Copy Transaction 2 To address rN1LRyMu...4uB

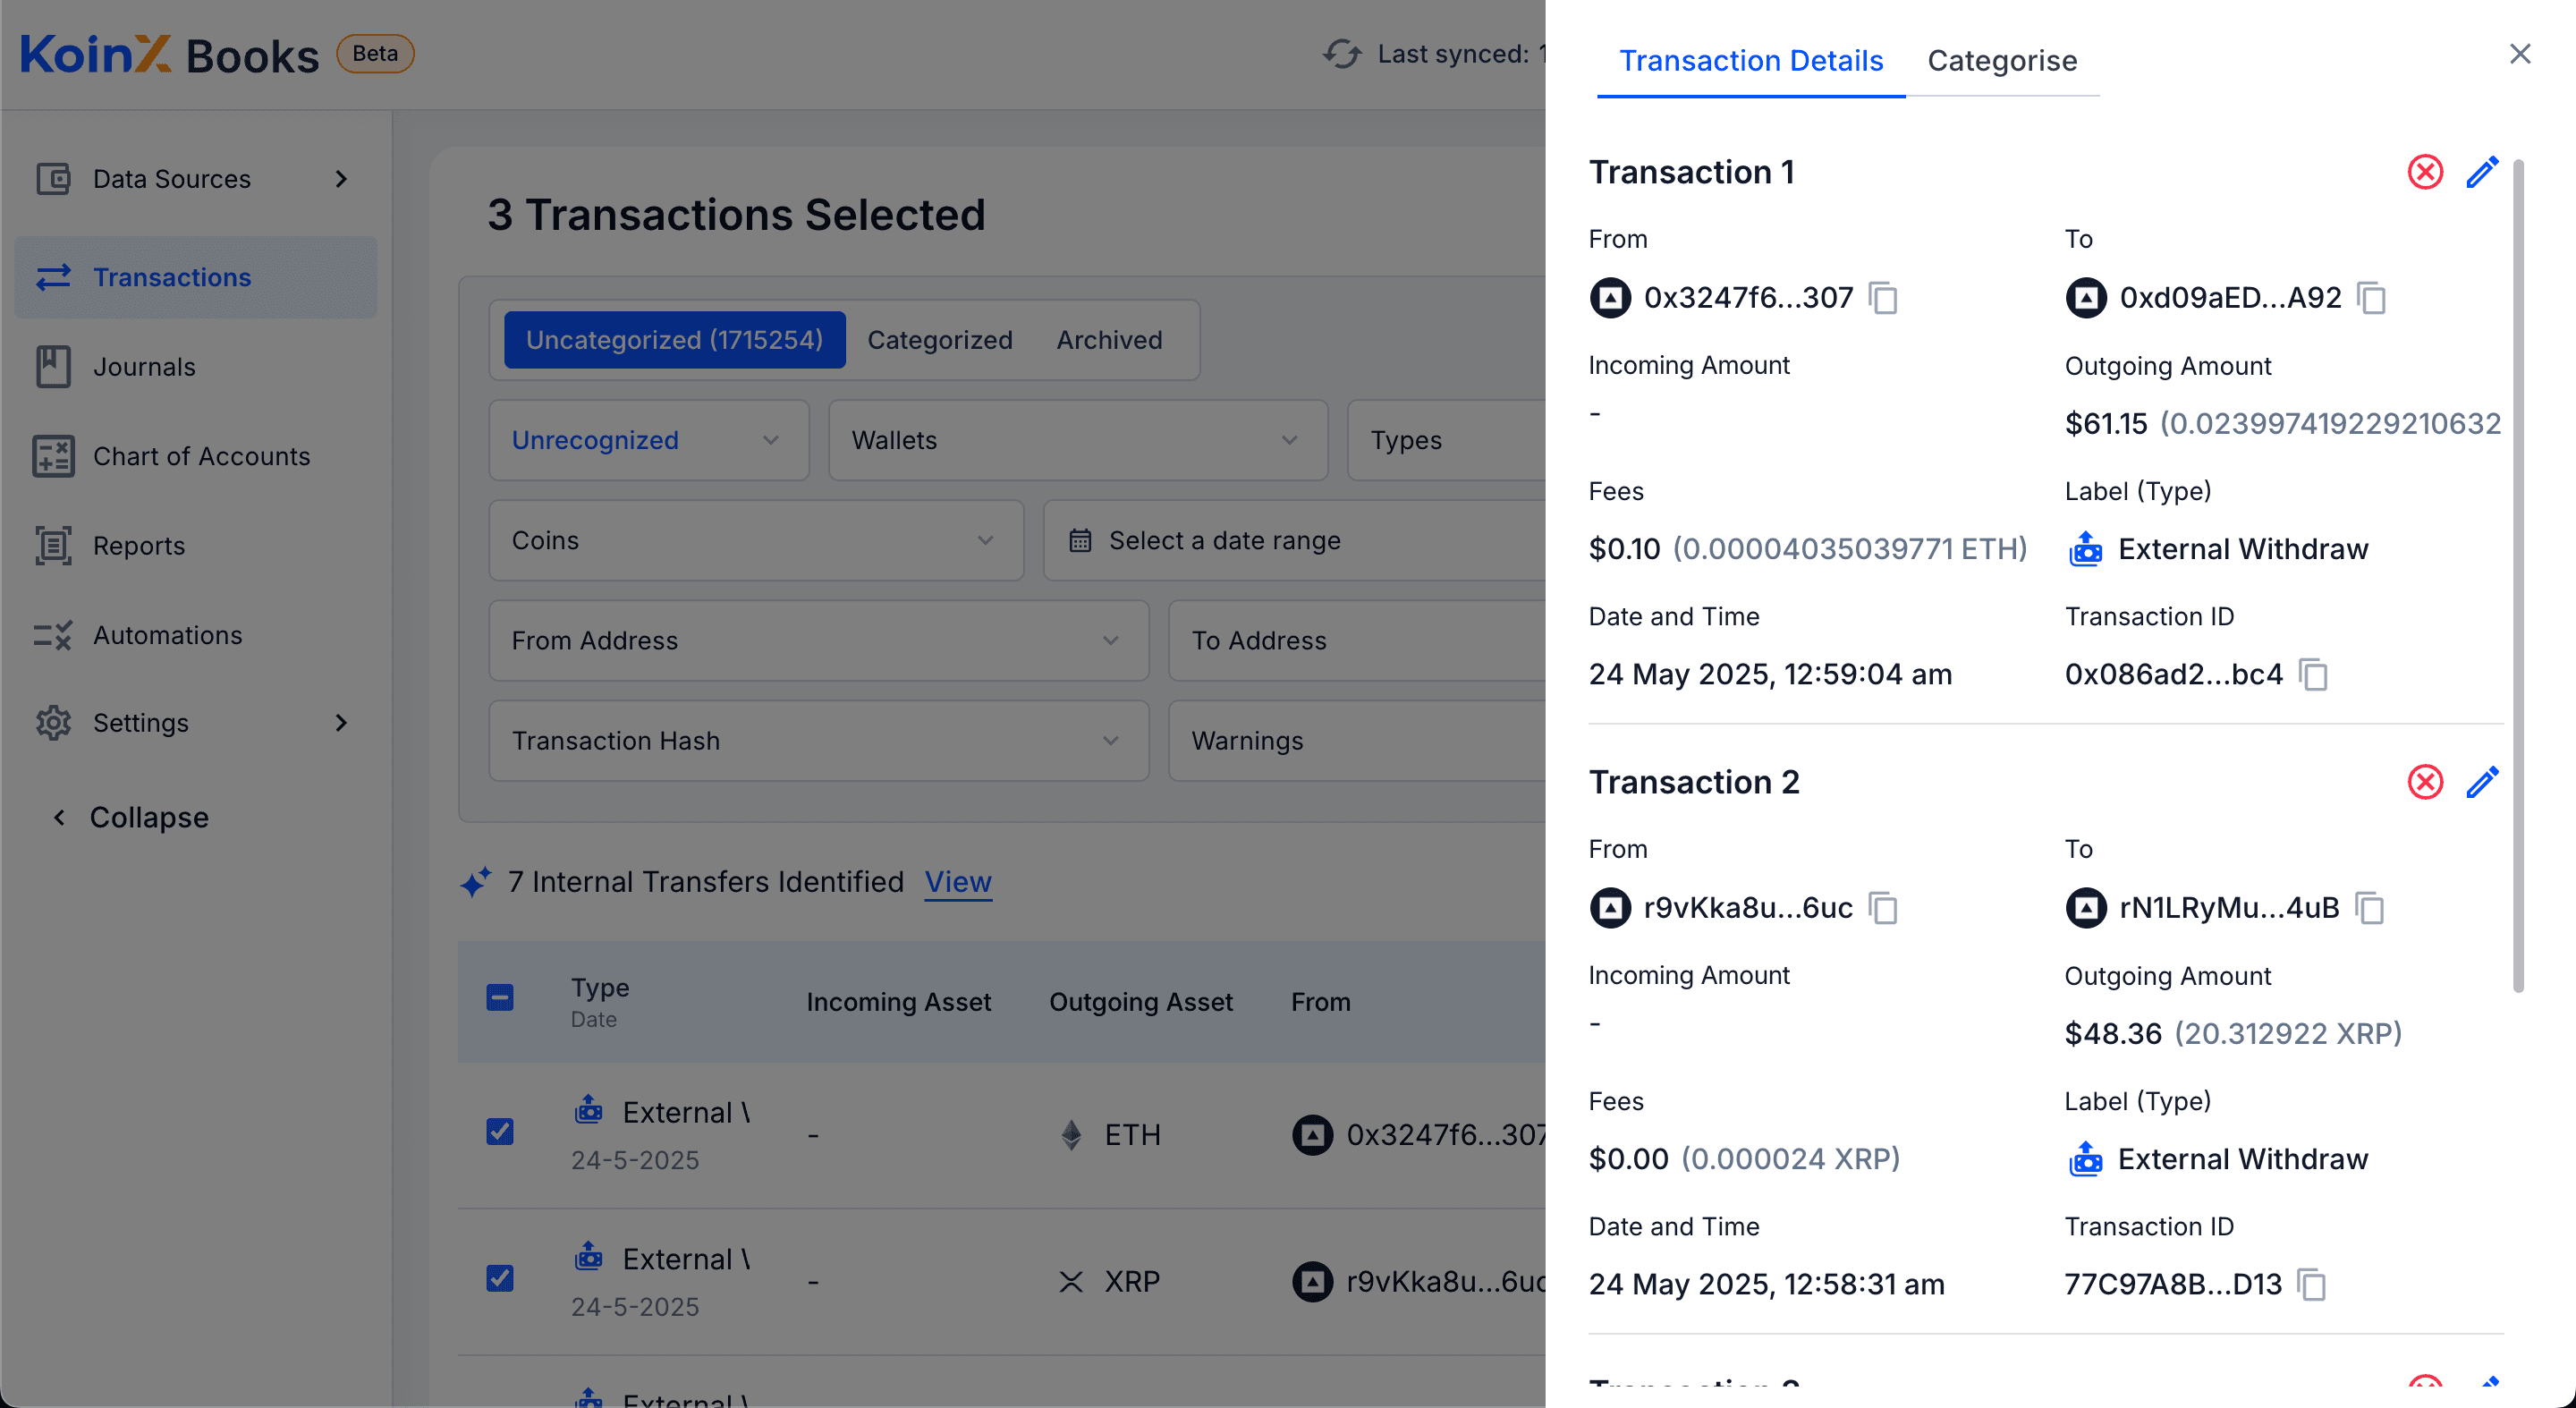[2370, 908]
